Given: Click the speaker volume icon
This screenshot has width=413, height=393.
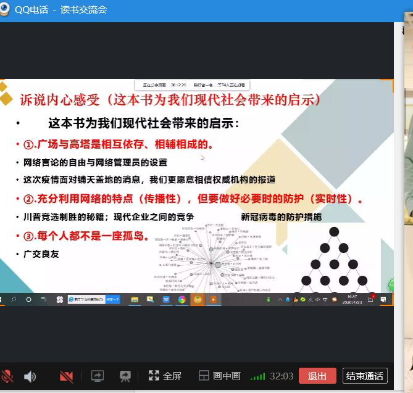Looking at the screenshot, I should click(x=30, y=376).
